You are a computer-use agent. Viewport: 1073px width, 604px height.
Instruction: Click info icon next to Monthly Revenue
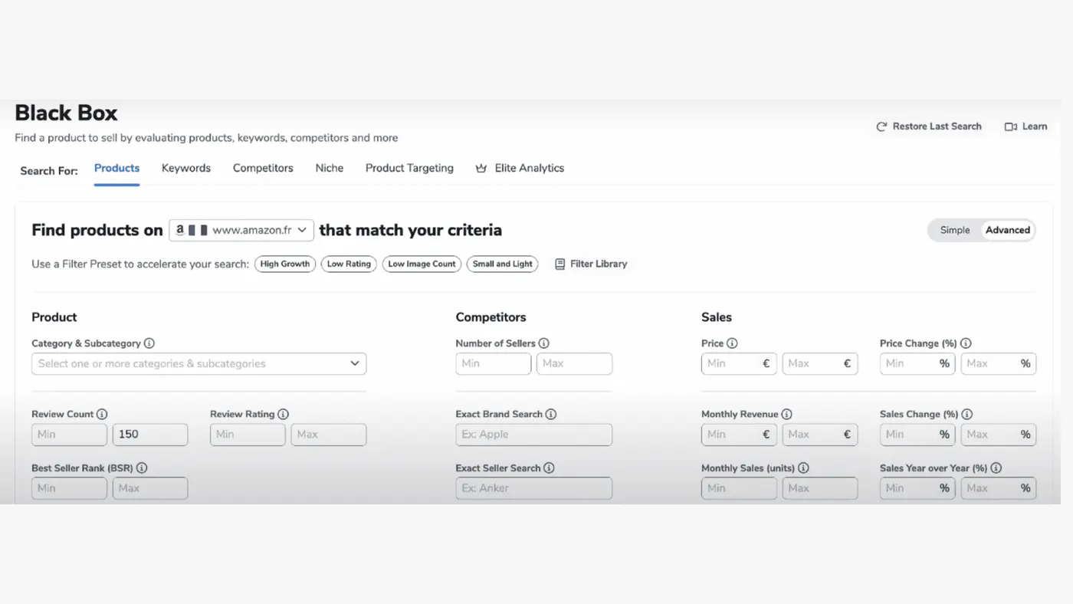pyautogui.click(x=786, y=414)
